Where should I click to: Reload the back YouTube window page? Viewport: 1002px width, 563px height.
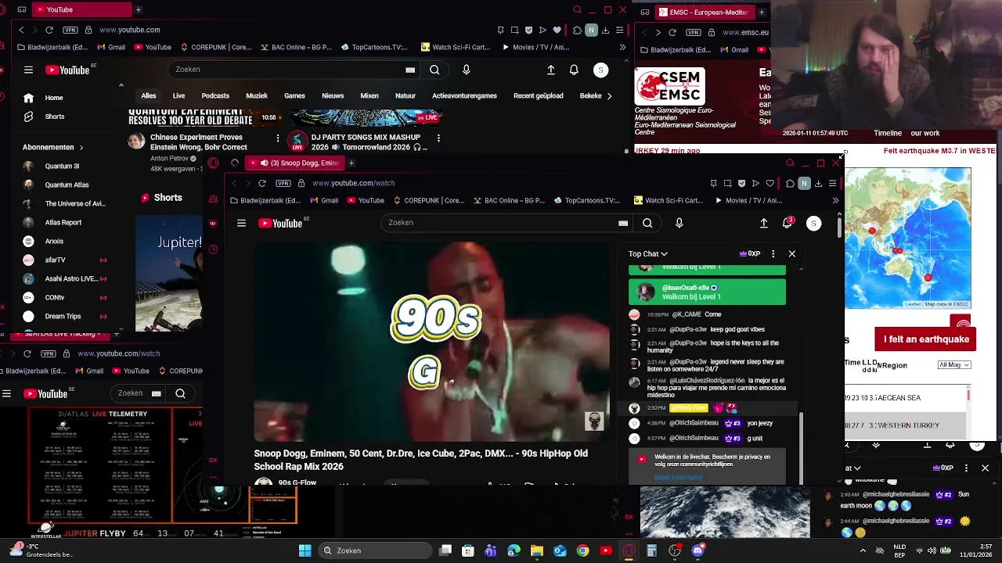click(49, 30)
